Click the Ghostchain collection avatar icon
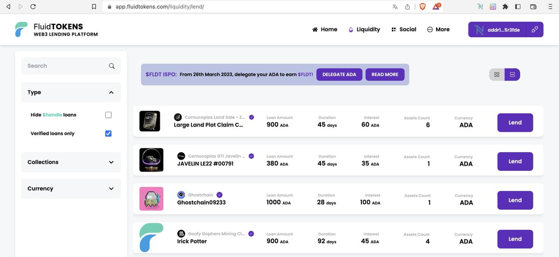Viewport: 559px width, 257px height. [181, 195]
